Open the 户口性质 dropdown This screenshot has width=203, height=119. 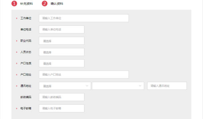point(62,63)
